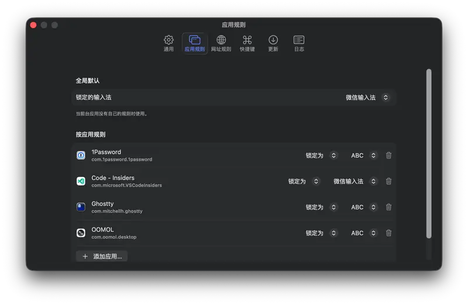Viewport: 468px width, 305px height.
Task: Open the 快捷键 shortcuts tab
Action: click(247, 43)
